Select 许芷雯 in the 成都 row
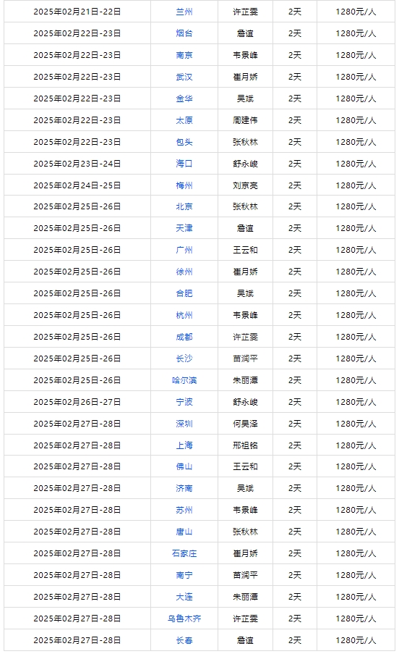 [x=245, y=337]
